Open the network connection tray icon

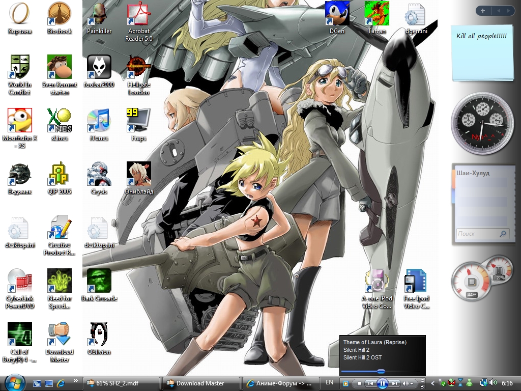click(x=484, y=383)
